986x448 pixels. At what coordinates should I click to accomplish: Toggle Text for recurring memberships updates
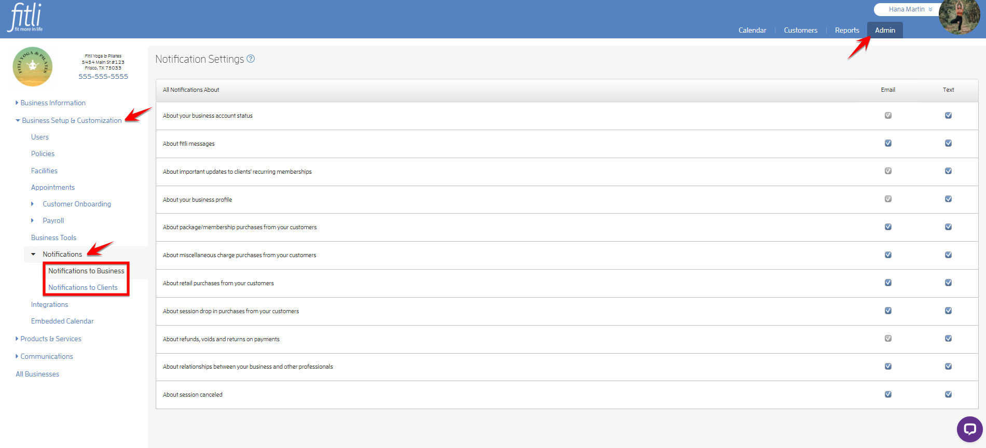pyautogui.click(x=948, y=171)
